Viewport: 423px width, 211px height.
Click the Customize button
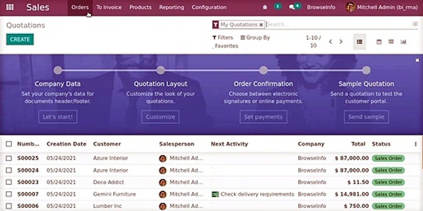click(x=160, y=117)
